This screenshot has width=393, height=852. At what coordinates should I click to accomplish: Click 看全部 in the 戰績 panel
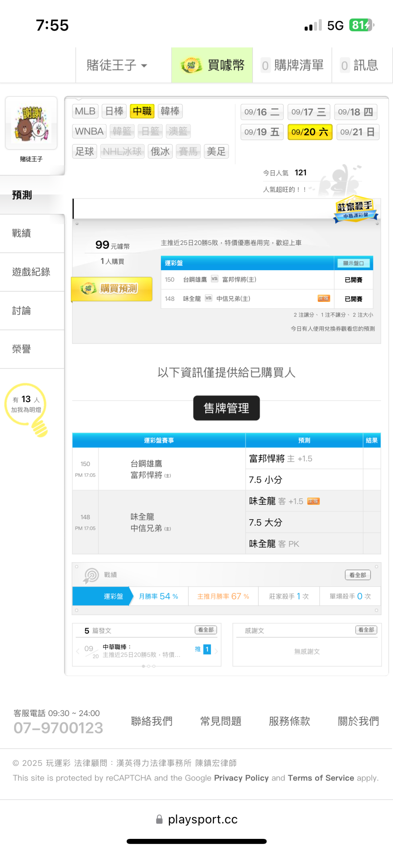(x=358, y=575)
